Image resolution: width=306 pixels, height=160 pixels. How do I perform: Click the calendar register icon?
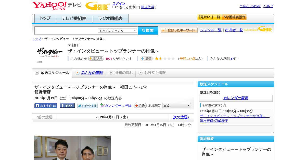point(102,105)
